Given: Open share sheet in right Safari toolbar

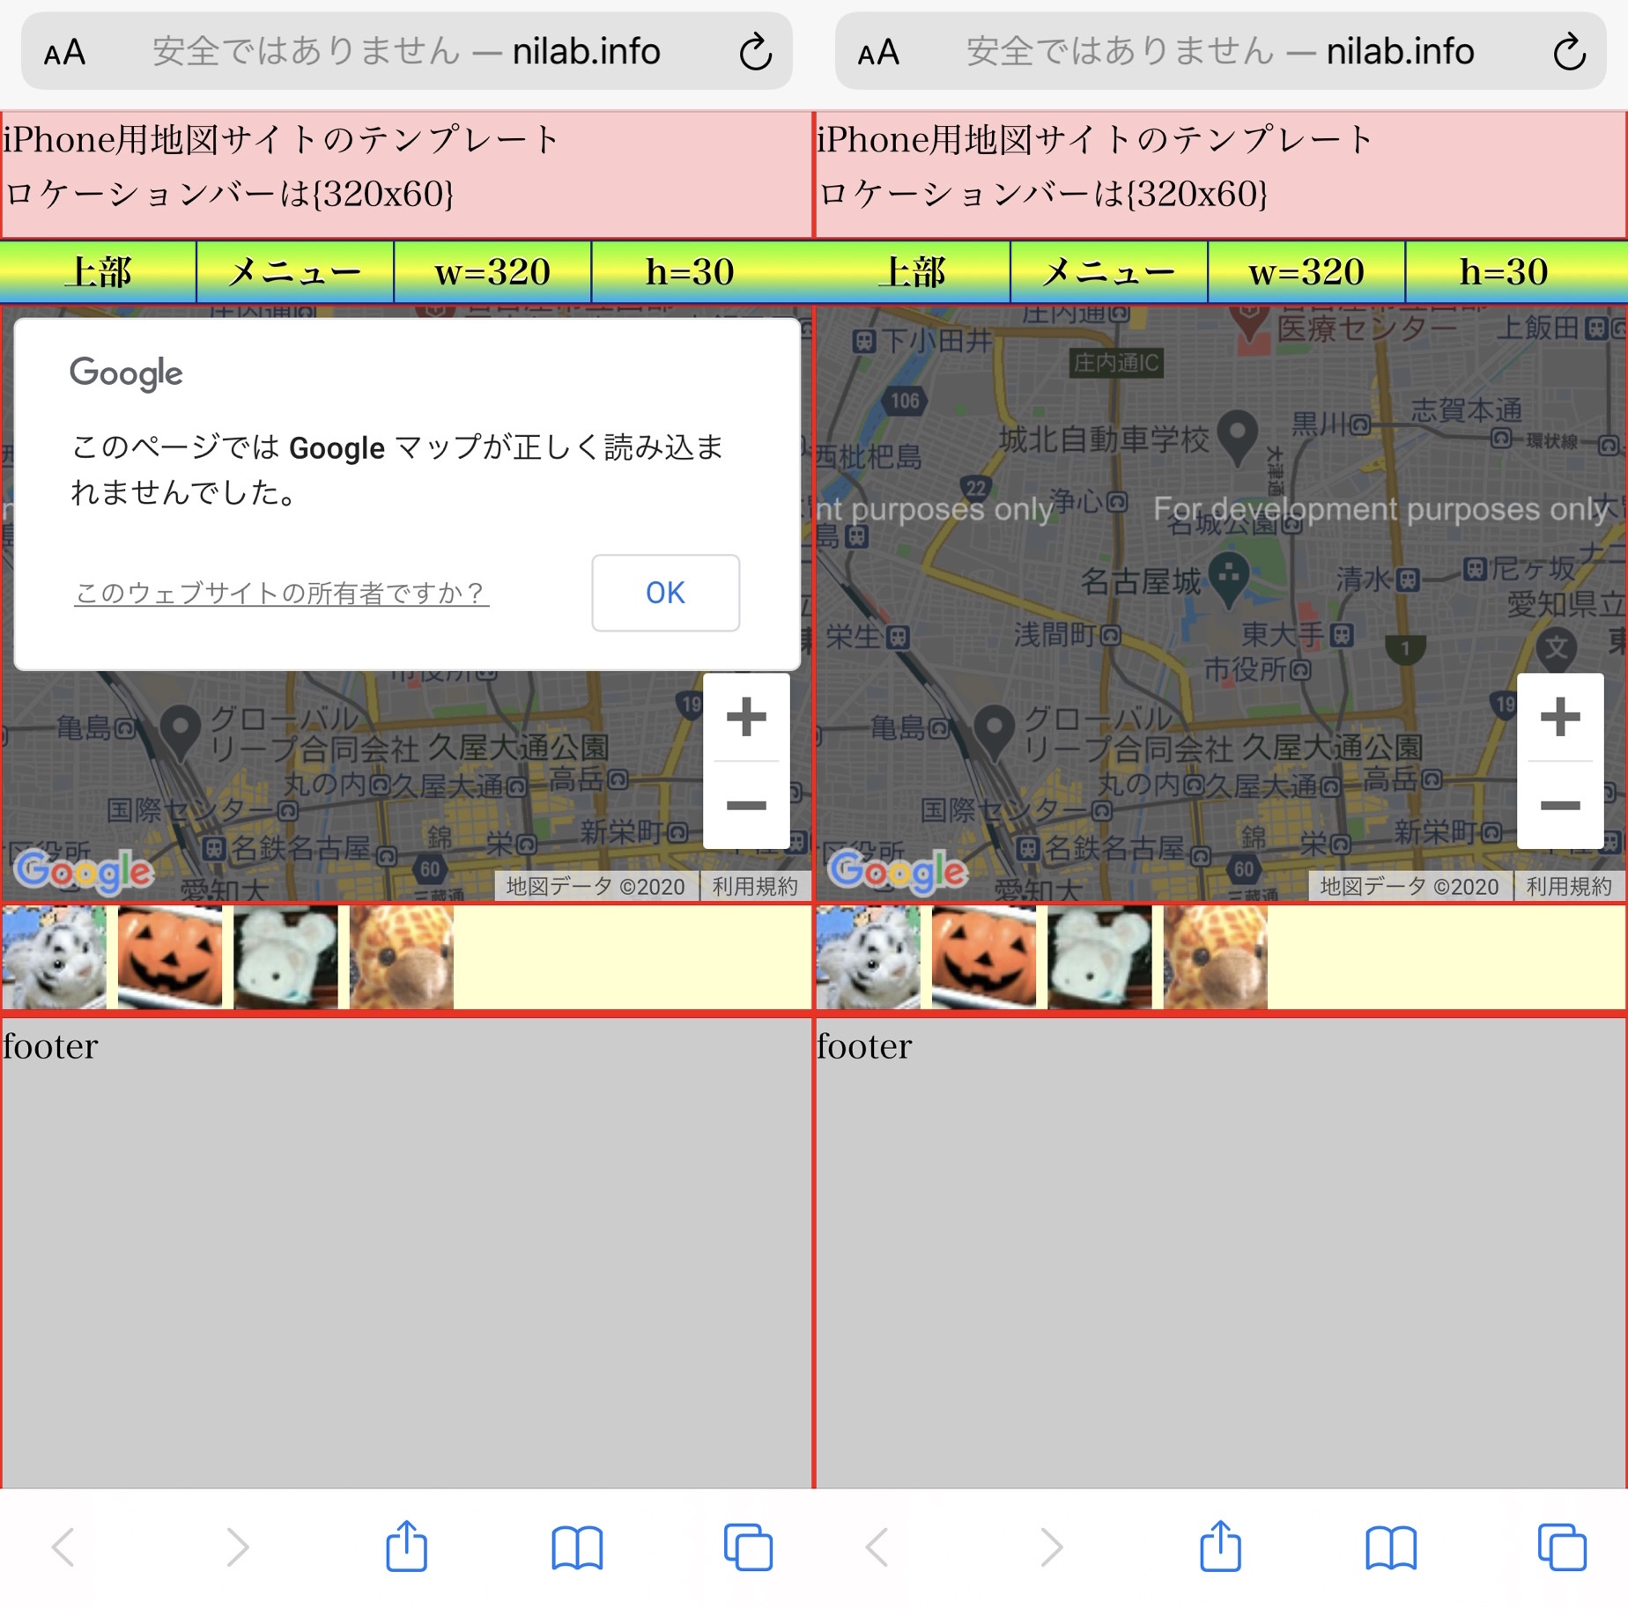Looking at the screenshot, I should point(1220,1545).
